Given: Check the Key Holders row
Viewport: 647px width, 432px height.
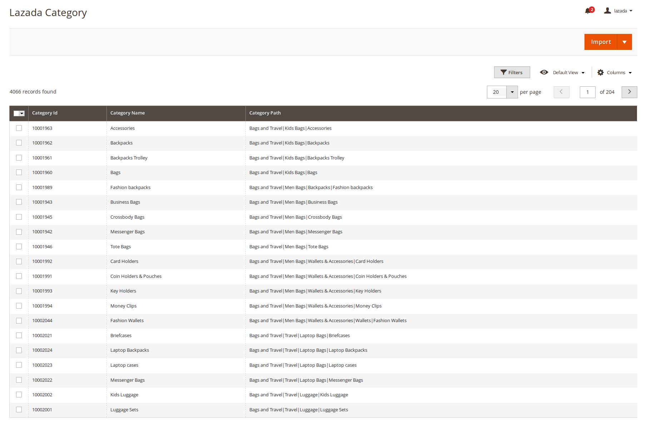Looking at the screenshot, I should (19, 291).
